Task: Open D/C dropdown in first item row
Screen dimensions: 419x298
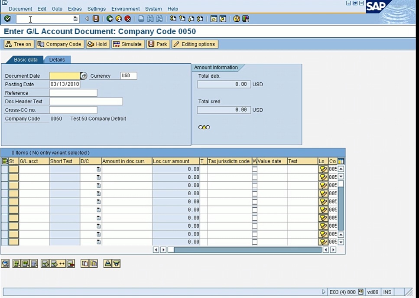Action: 99,169
